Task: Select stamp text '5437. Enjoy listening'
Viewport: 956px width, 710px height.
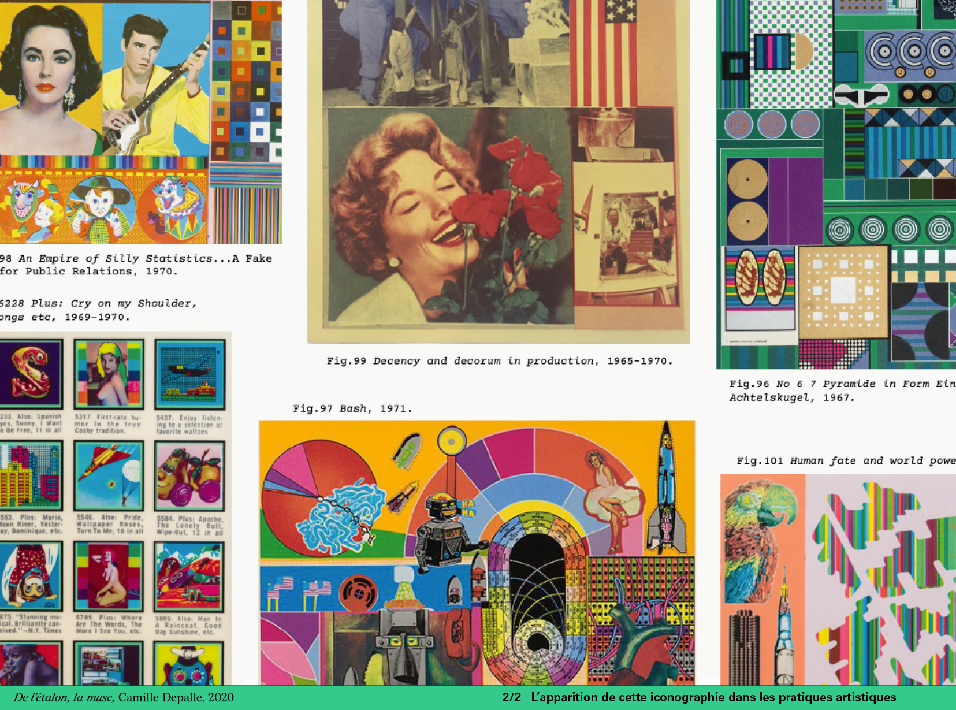Action: (189, 424)
